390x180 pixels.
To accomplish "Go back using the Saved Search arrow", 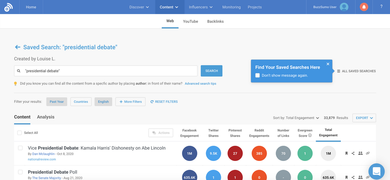I will [18, 47].
